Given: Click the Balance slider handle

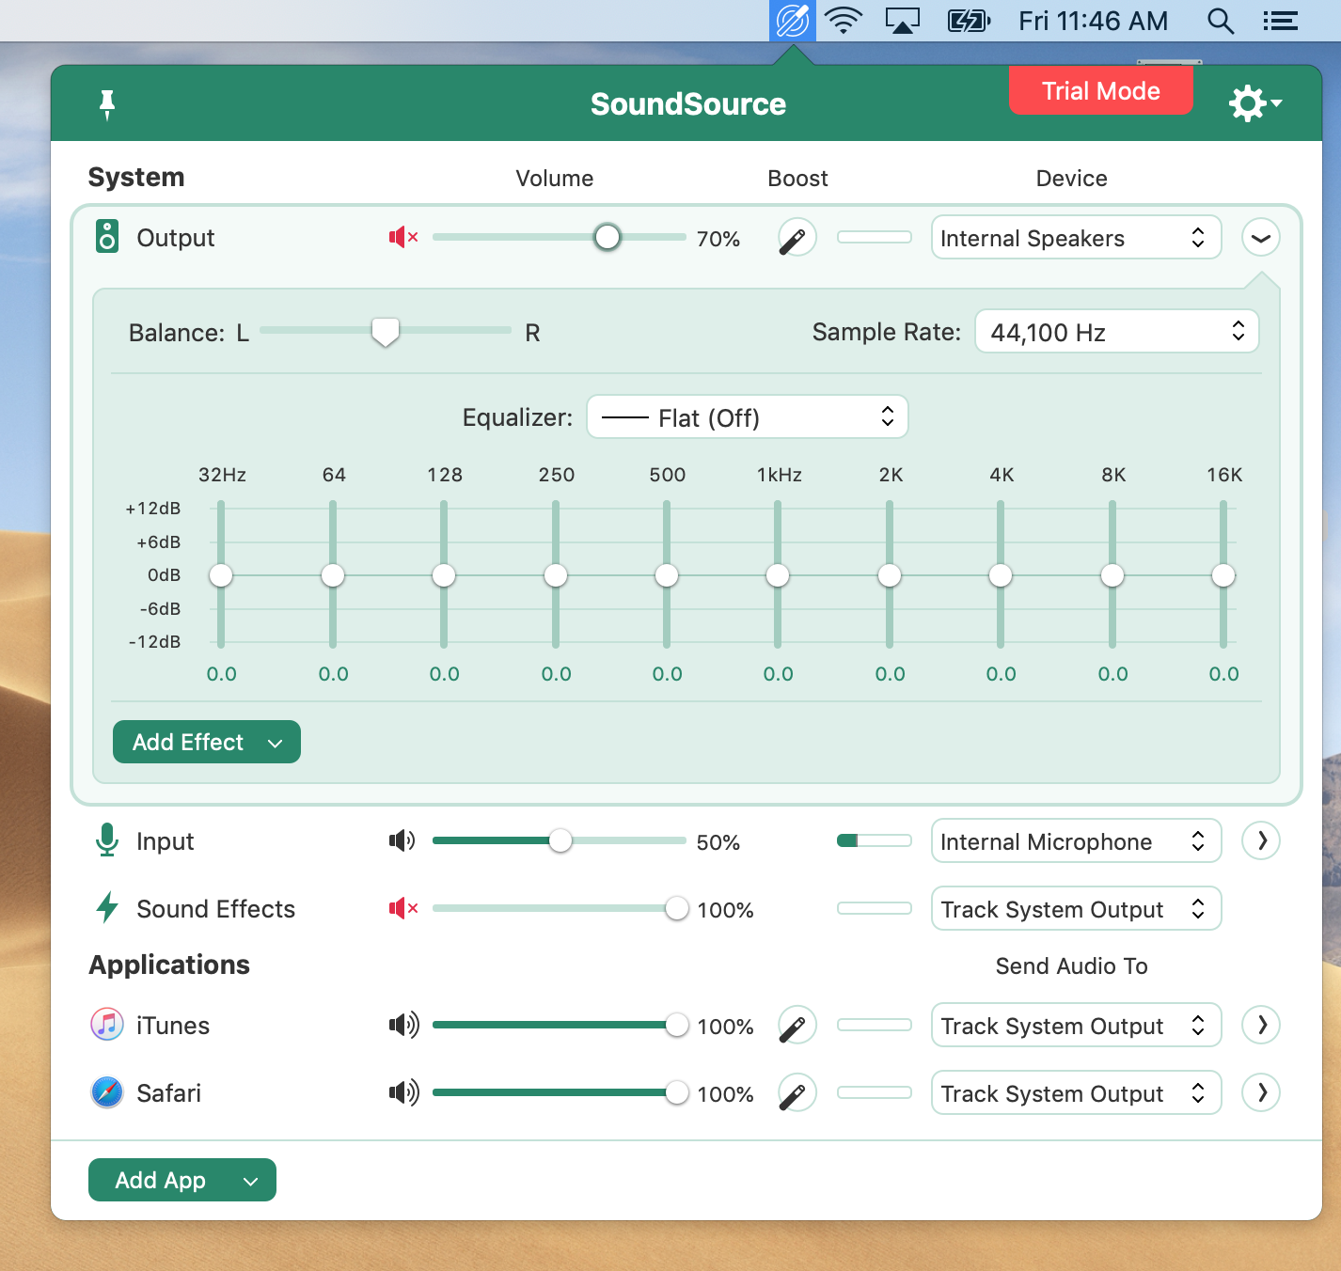Looking at the screenshot, I should [x=386, y=331].
